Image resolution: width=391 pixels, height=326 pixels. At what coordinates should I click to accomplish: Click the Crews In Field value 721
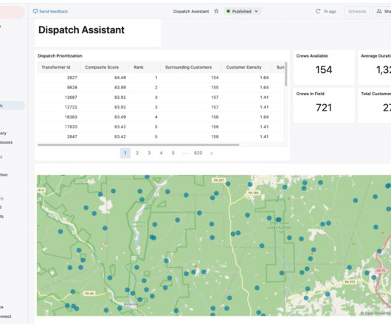click(324, 108)
